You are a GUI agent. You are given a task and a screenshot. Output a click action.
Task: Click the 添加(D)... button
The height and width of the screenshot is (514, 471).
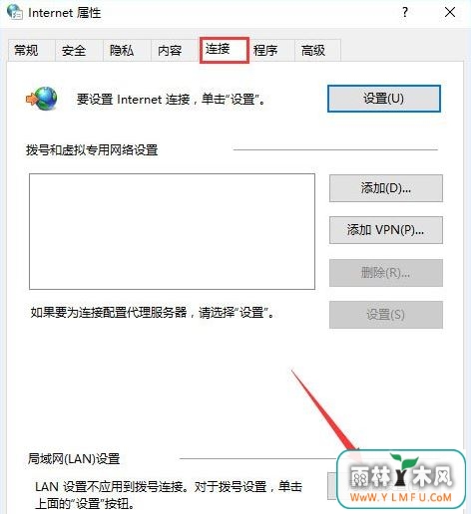pos(386,188)
